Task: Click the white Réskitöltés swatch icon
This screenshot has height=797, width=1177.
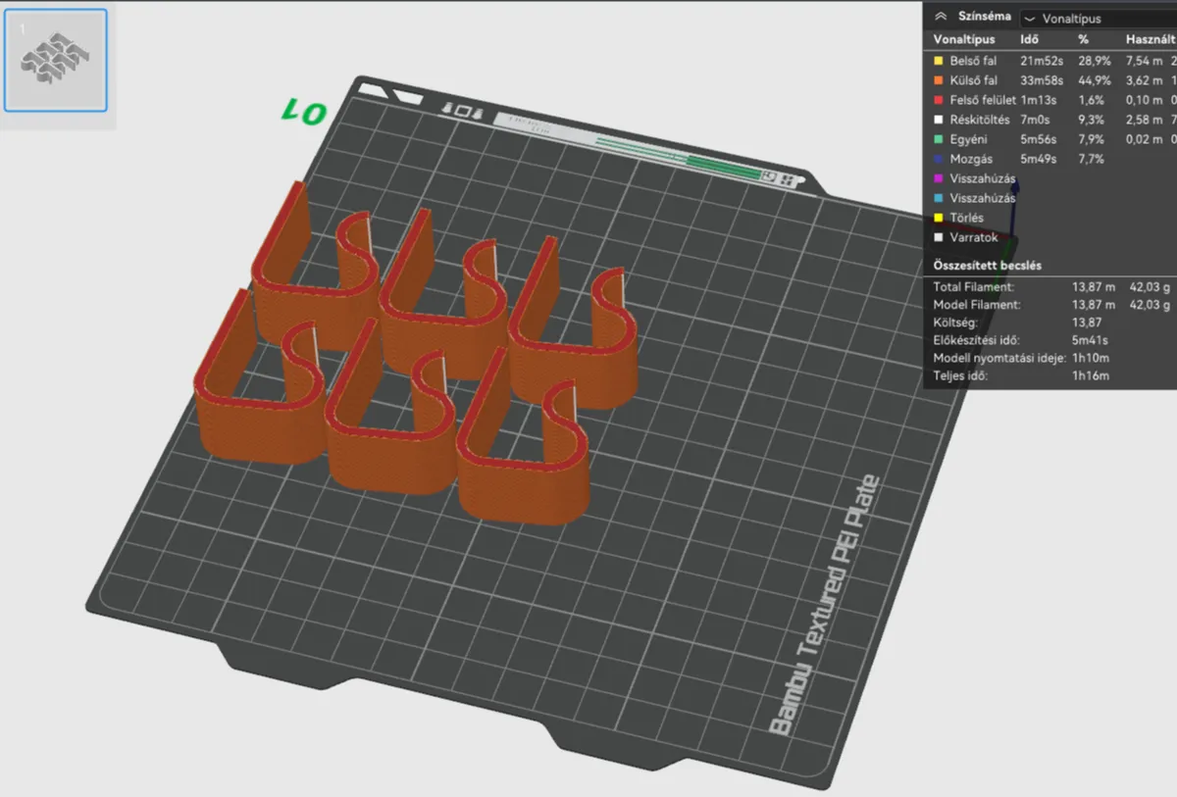Action: pyautogui.click(x=940, y=120)
